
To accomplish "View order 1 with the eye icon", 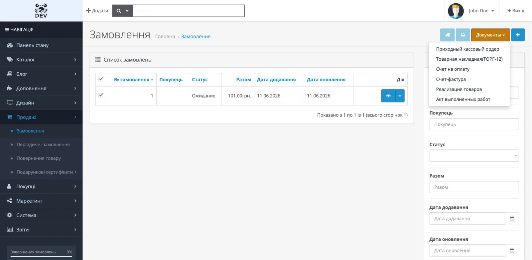I will pyautogui.click(x=388, y=96).
